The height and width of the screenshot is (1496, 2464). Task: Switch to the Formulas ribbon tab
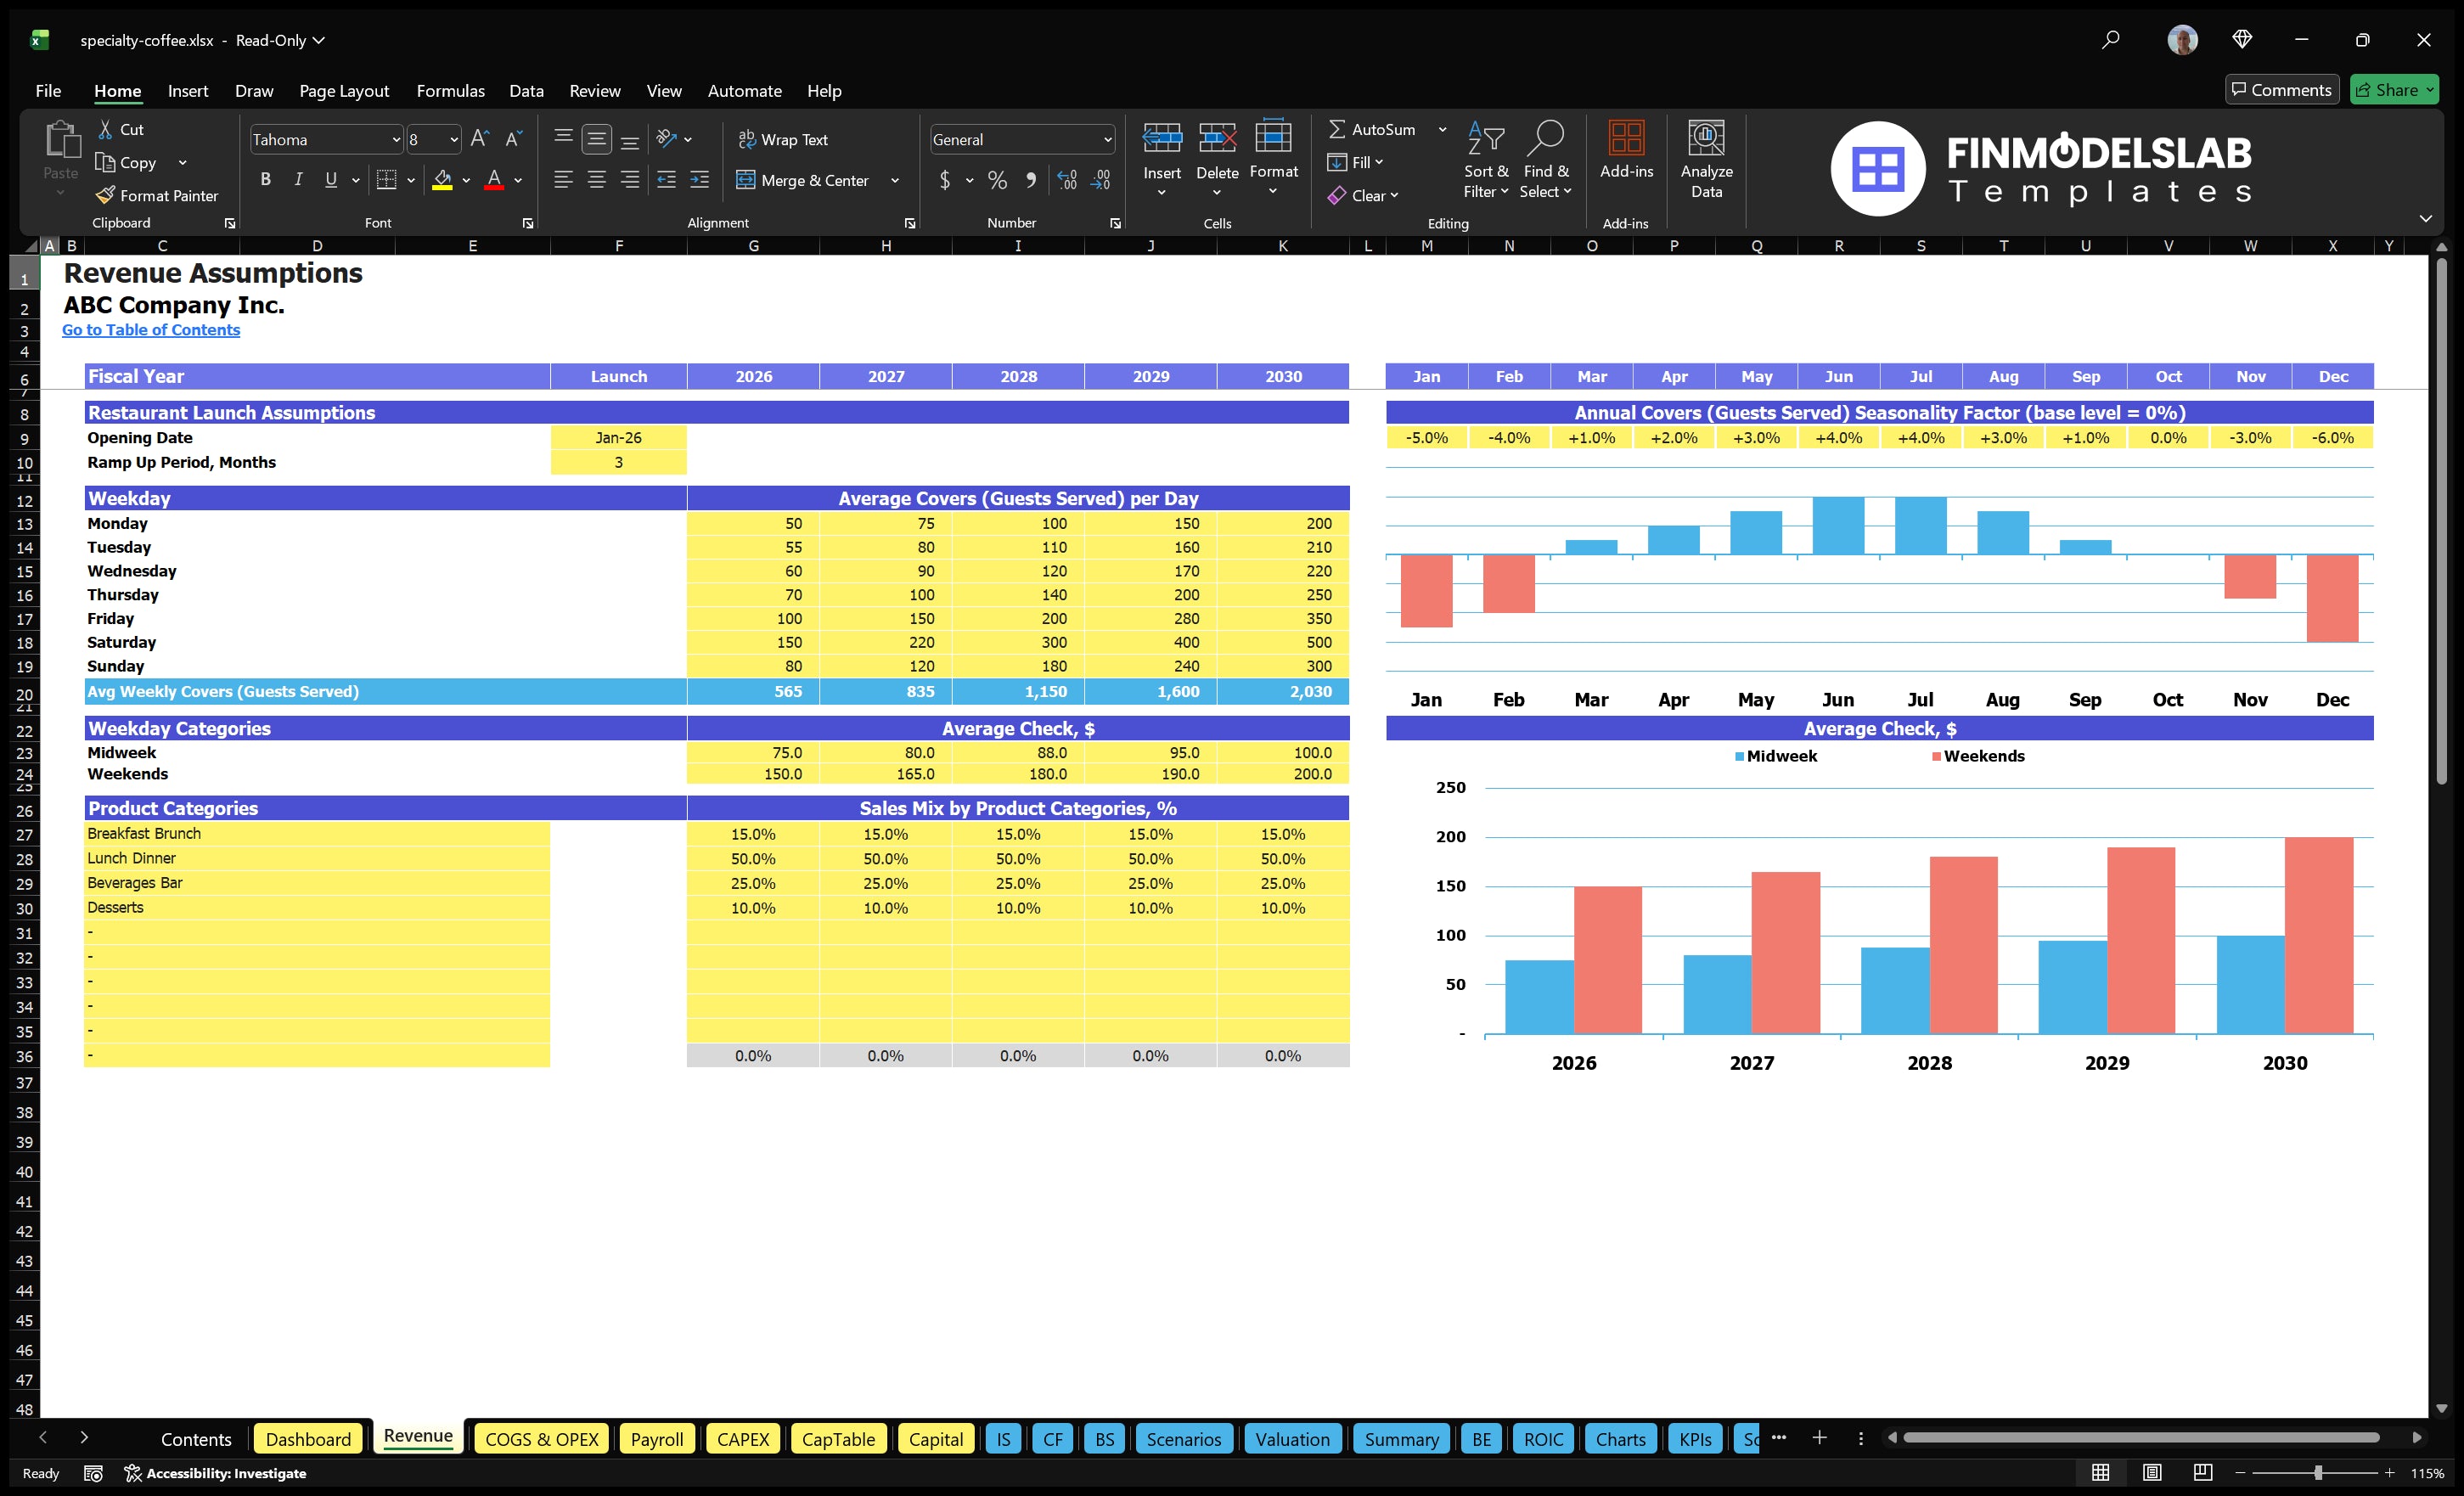pos(450,90)
